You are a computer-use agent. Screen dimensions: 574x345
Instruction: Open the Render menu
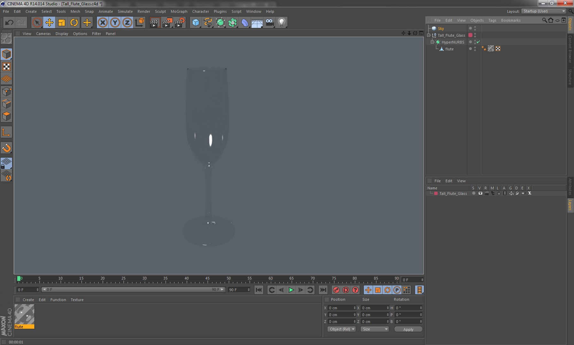point(144,11)
